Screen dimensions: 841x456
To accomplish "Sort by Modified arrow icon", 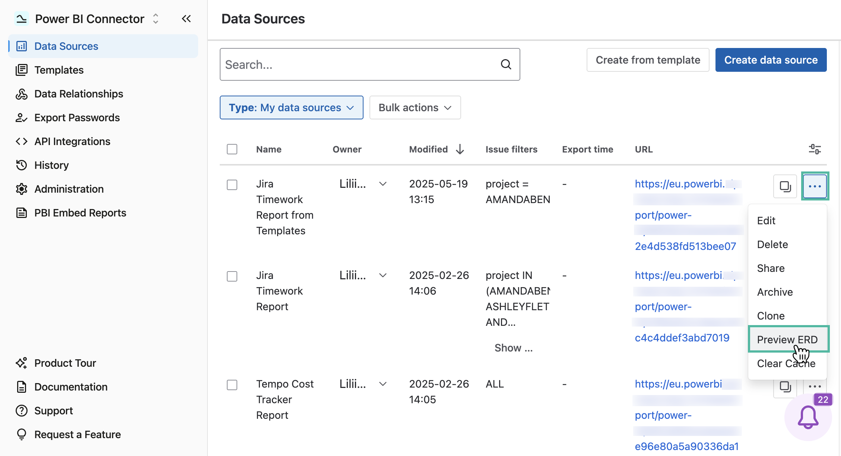I will point(460,149).
